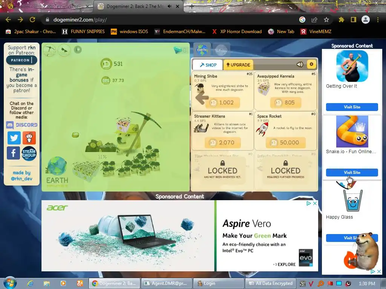Switch to the SHOP tab

click(x=208, y=65)
